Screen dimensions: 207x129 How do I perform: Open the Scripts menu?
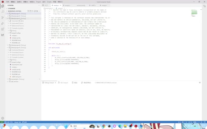(49, 2)
